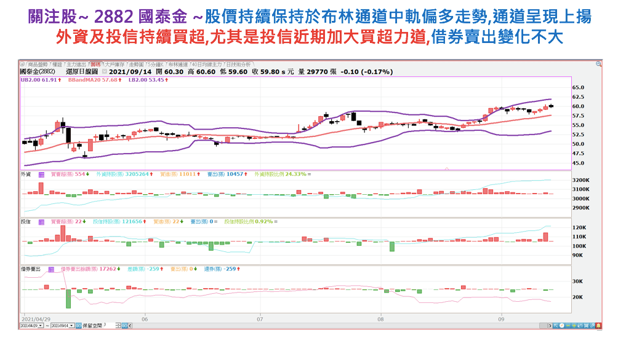618x346 pixels.
Task: Open the 外資 panel settings icon
Action: (41, 175)
